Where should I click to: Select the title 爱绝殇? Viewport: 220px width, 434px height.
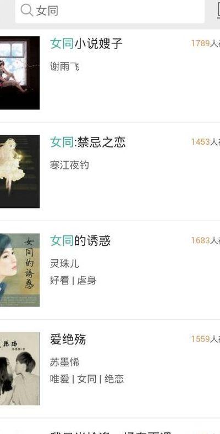(68, 339)
